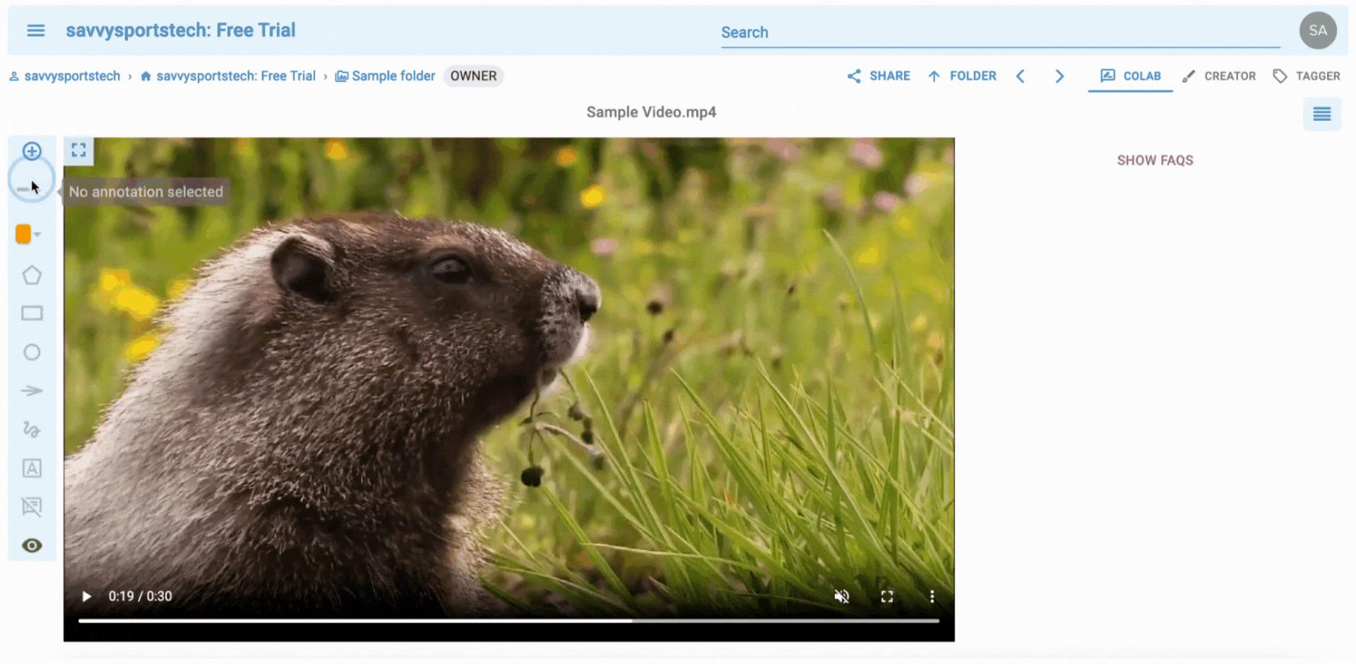Toggle annotation visibility eye icon
Image resolution: width=1356 pixels, height=664 pixels.
coord(32,545)
